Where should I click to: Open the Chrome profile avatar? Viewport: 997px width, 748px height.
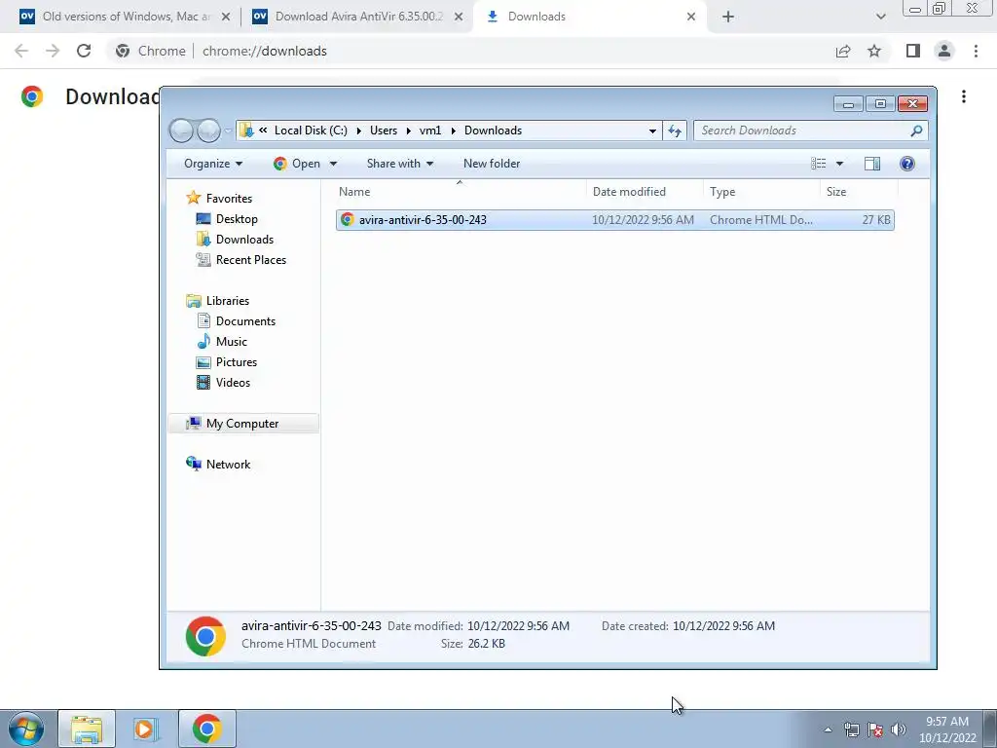944,51
